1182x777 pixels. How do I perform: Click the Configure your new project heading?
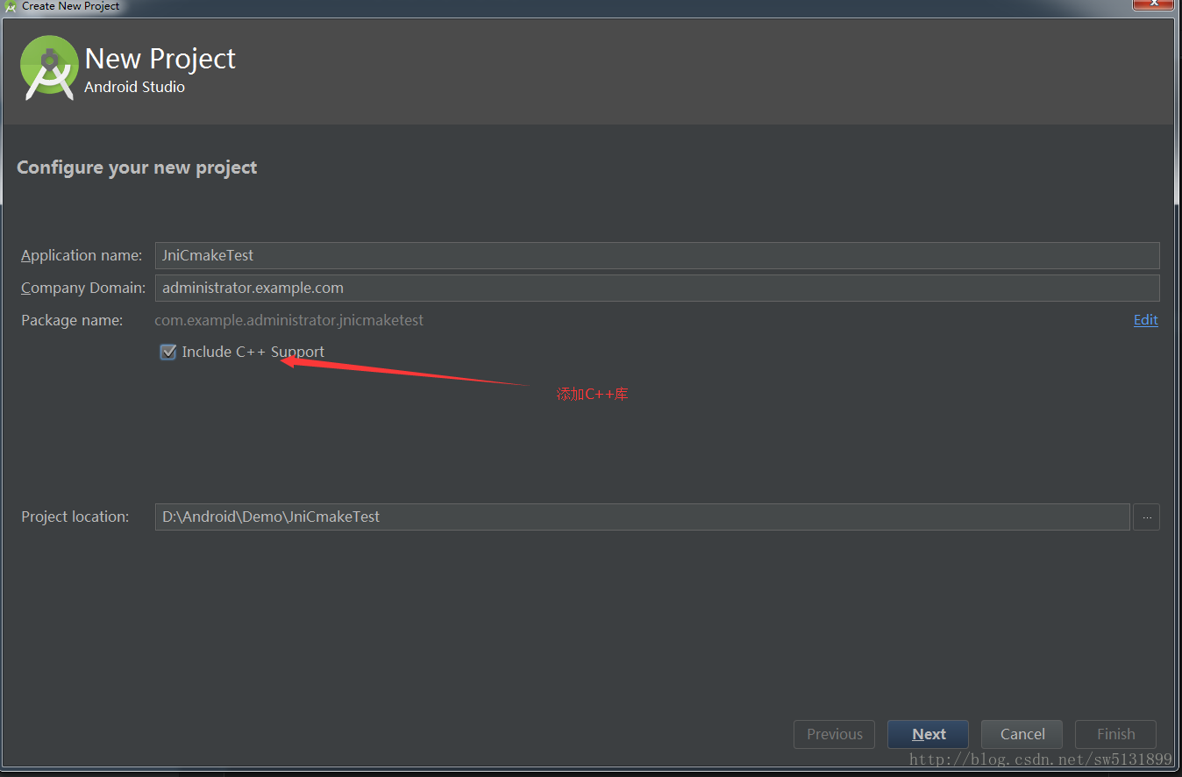click(x=137, y=168)
